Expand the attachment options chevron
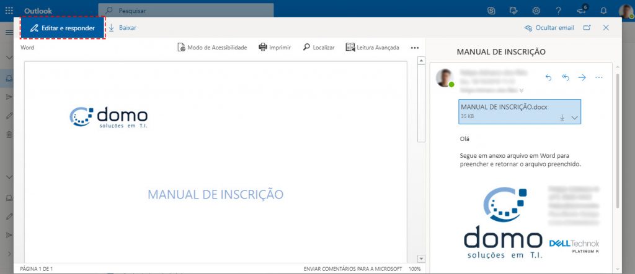This screenshot has width=635, height=274. [x=575, y=118]
